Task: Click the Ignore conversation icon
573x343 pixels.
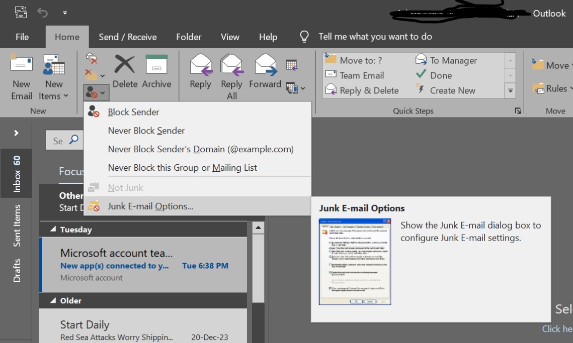Action: [x=92, y=58]
